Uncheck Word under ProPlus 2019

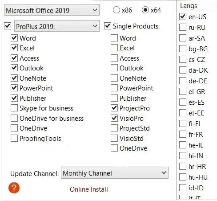[x=14, y=38]
